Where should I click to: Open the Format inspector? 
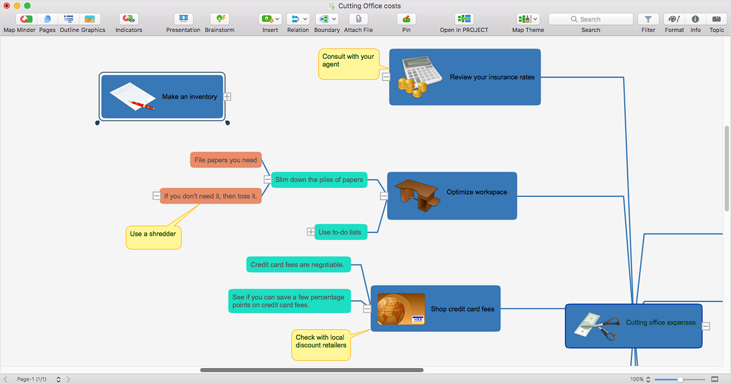coord(674,19)
